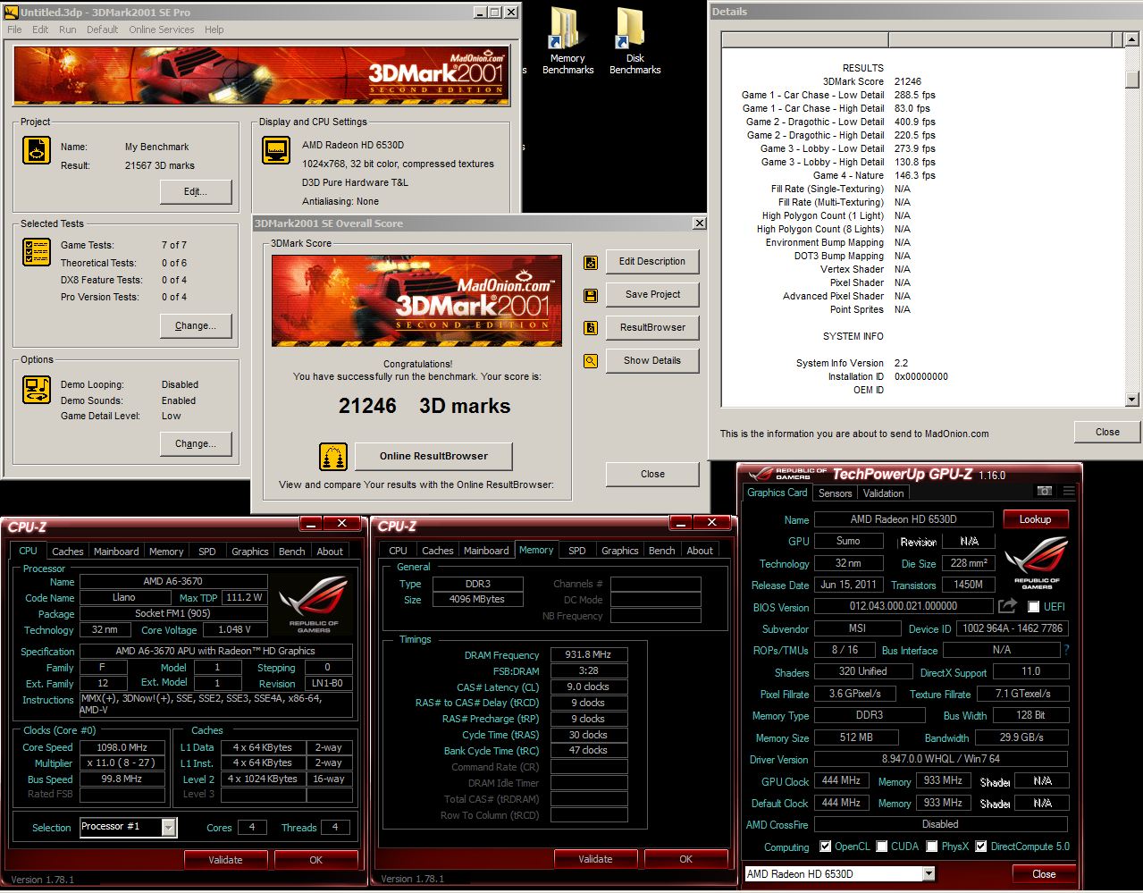Click the 3DMark Score value 21246 in Details
Image resolution: width=1143 pixels, height=893 pixels.
(908, 81)
